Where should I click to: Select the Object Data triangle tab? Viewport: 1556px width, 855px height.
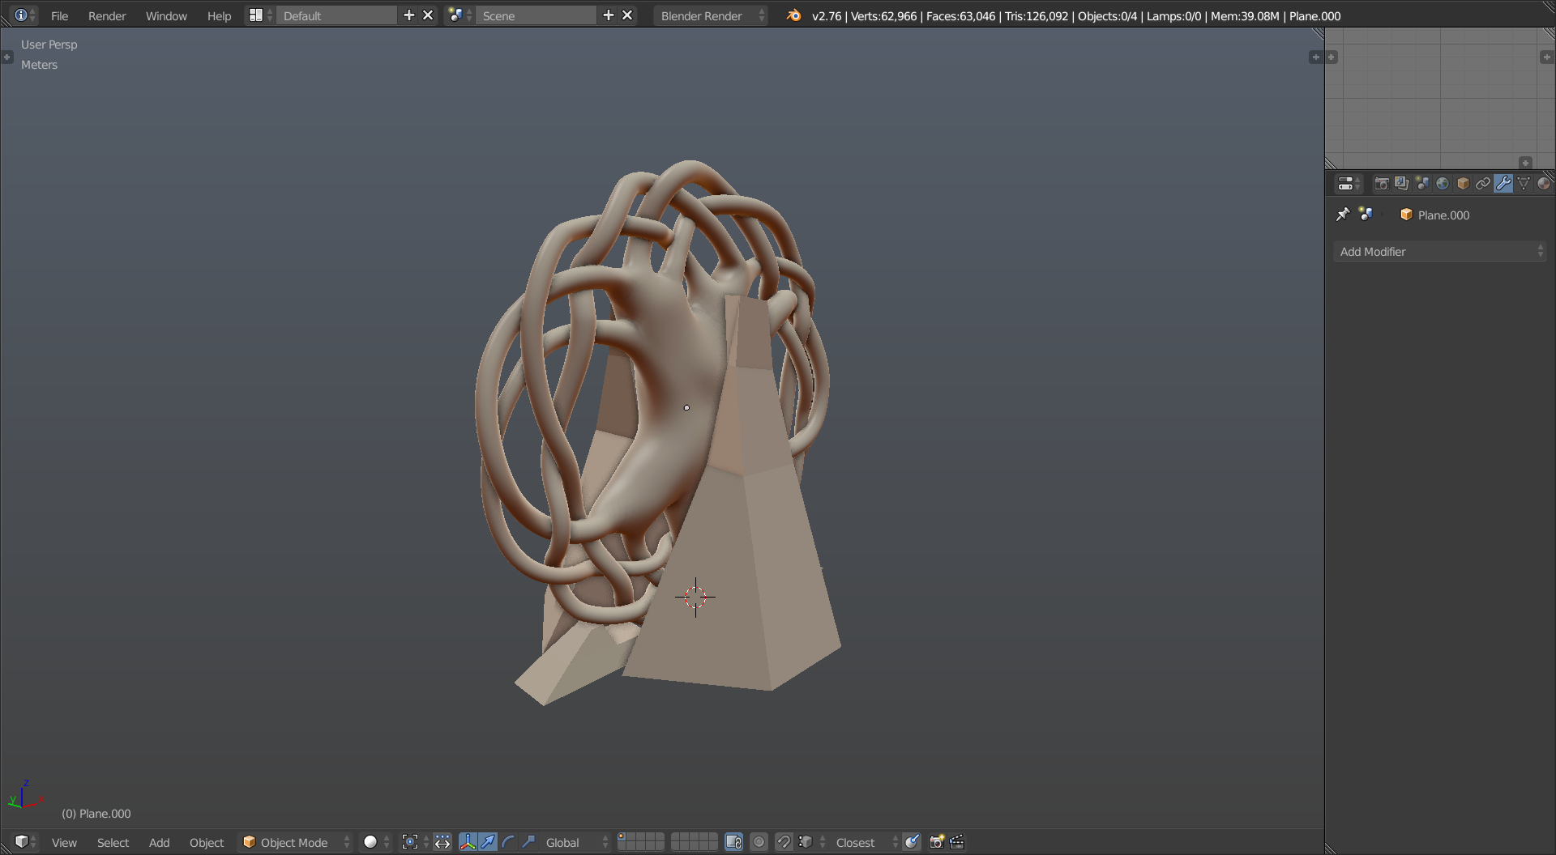tap(1524, 184)
